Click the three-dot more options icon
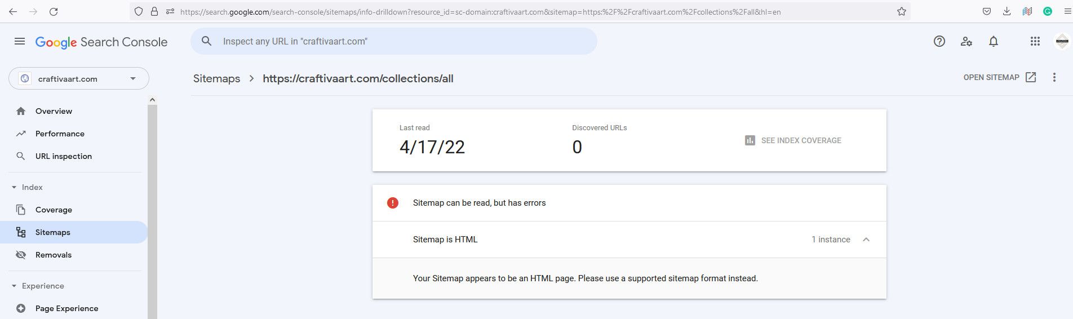Image resolution: width=1073 pixels, height=319 pixels. point(1054,77)
